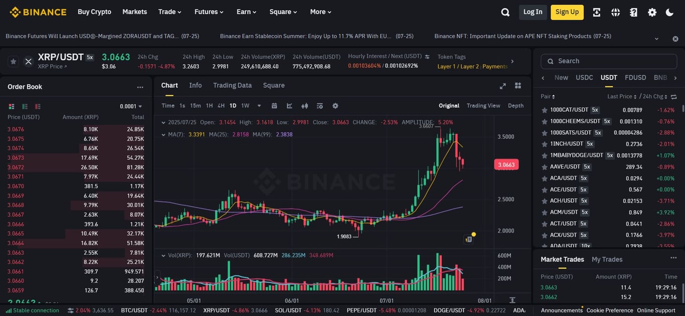Select the candlestick comparison icon on chart toolbar
685x316 pixels.
304,106
